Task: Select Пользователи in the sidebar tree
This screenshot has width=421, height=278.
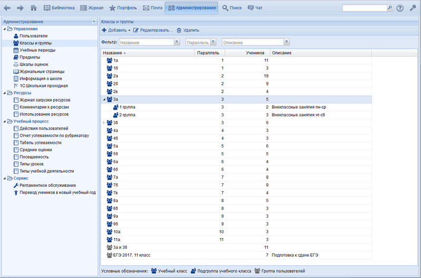Action: click(33, 36)
